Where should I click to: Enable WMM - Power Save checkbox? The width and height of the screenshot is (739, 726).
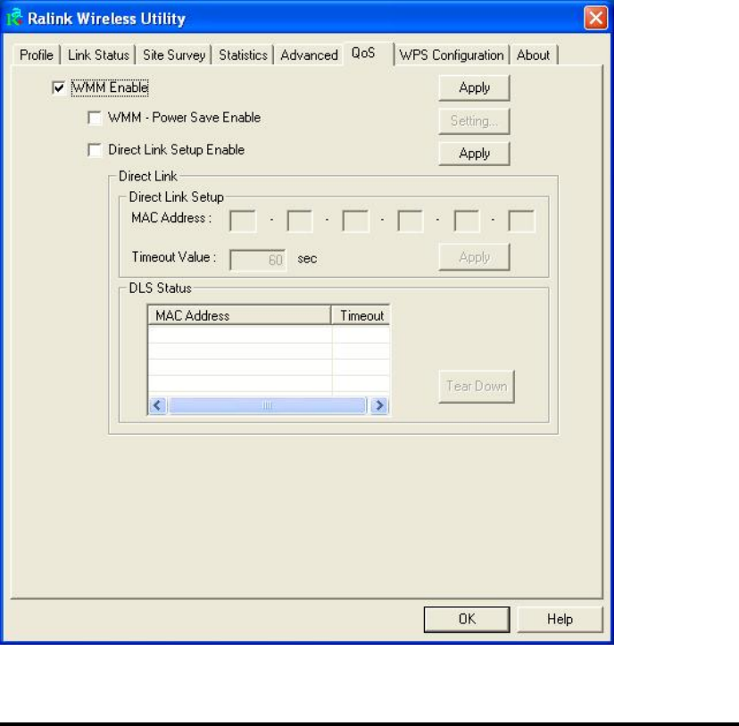pos(95,117)
